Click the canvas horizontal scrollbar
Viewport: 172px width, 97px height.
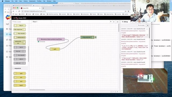37,90
